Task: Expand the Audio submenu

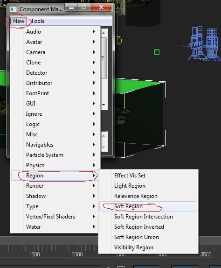Action: [x=55, y=32]
